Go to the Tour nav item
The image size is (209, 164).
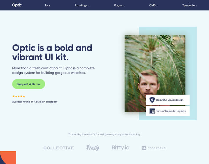pos(47,5)
